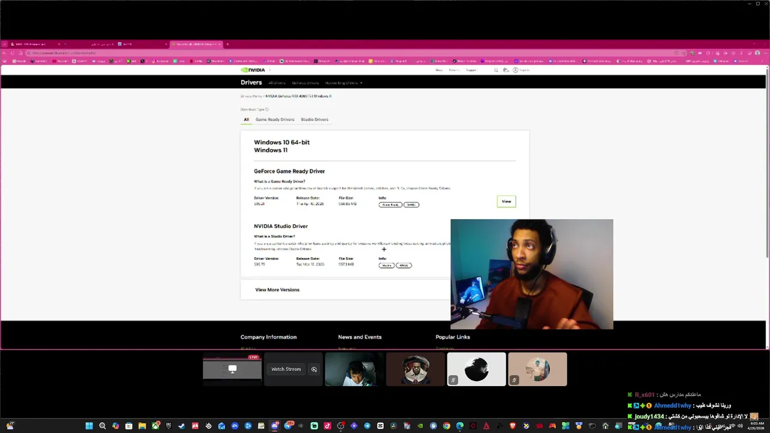Click Company Information footer heading

tap(268, 337)
